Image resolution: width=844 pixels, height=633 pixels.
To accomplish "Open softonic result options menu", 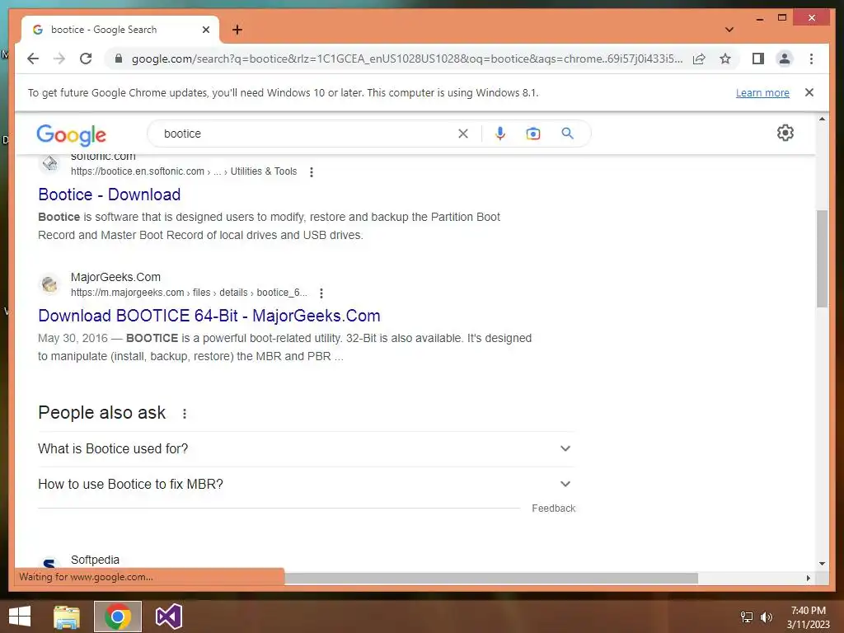I will (311, 171).
